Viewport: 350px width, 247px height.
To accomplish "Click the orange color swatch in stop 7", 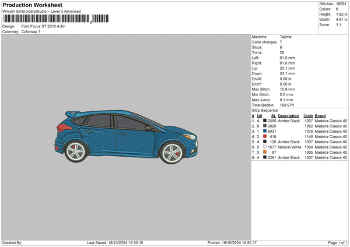I will pyautogui.click(x=265, y=152).
